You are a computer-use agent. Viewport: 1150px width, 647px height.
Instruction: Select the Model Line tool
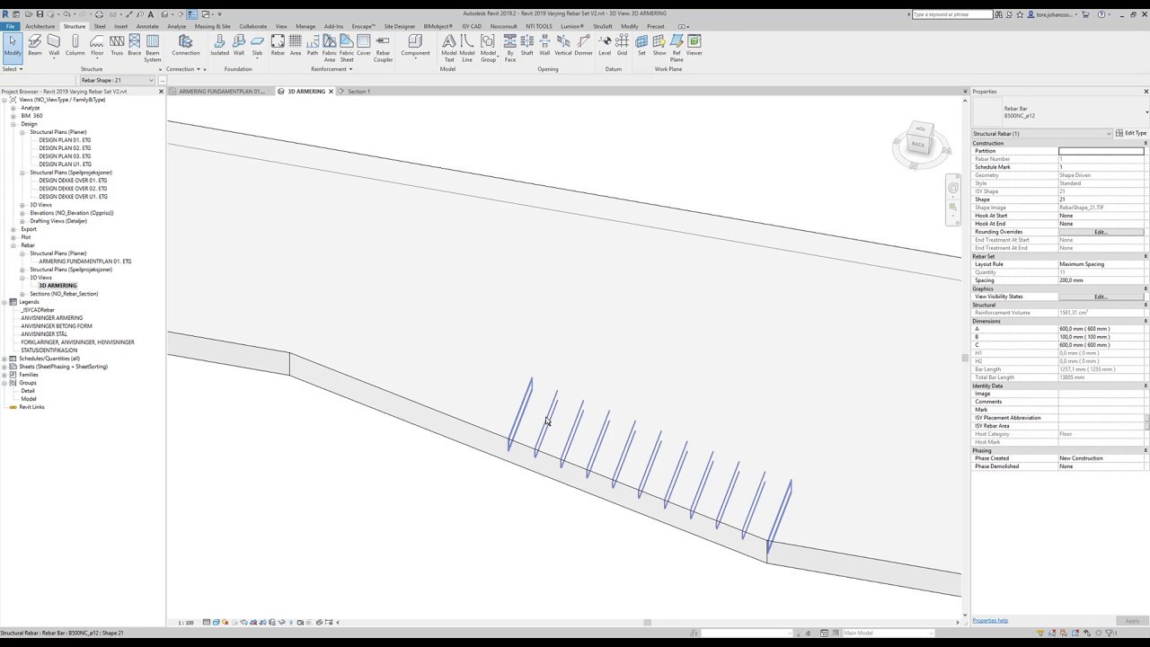tap(467, 49)
